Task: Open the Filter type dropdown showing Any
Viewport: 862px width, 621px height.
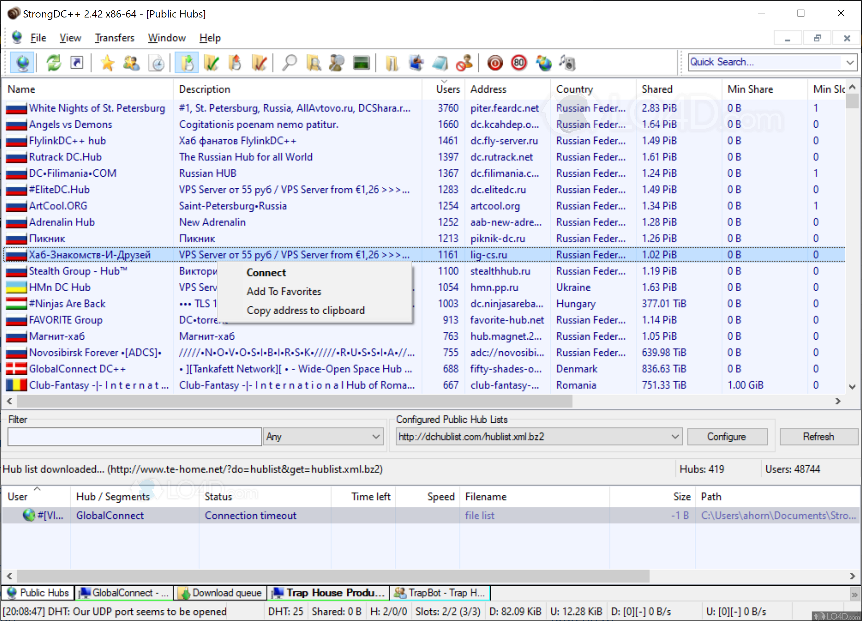Action: pos(323,436)
